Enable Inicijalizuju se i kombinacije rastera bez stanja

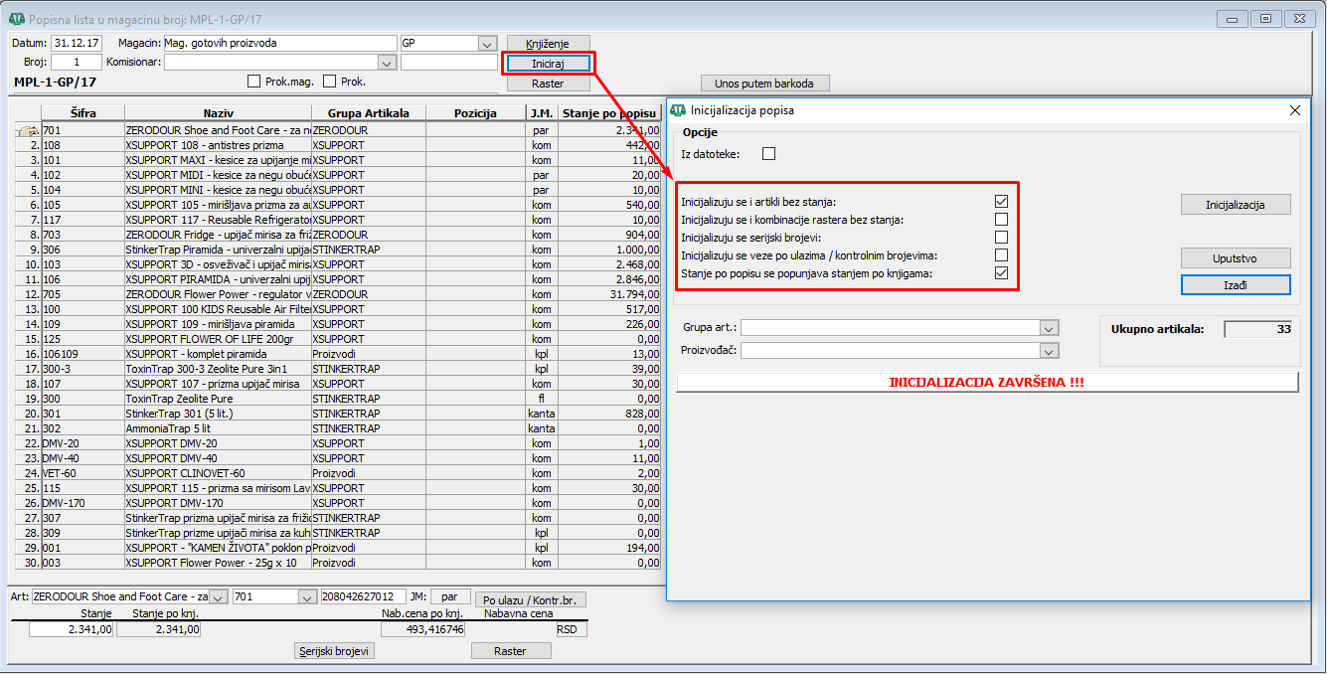1001,220
